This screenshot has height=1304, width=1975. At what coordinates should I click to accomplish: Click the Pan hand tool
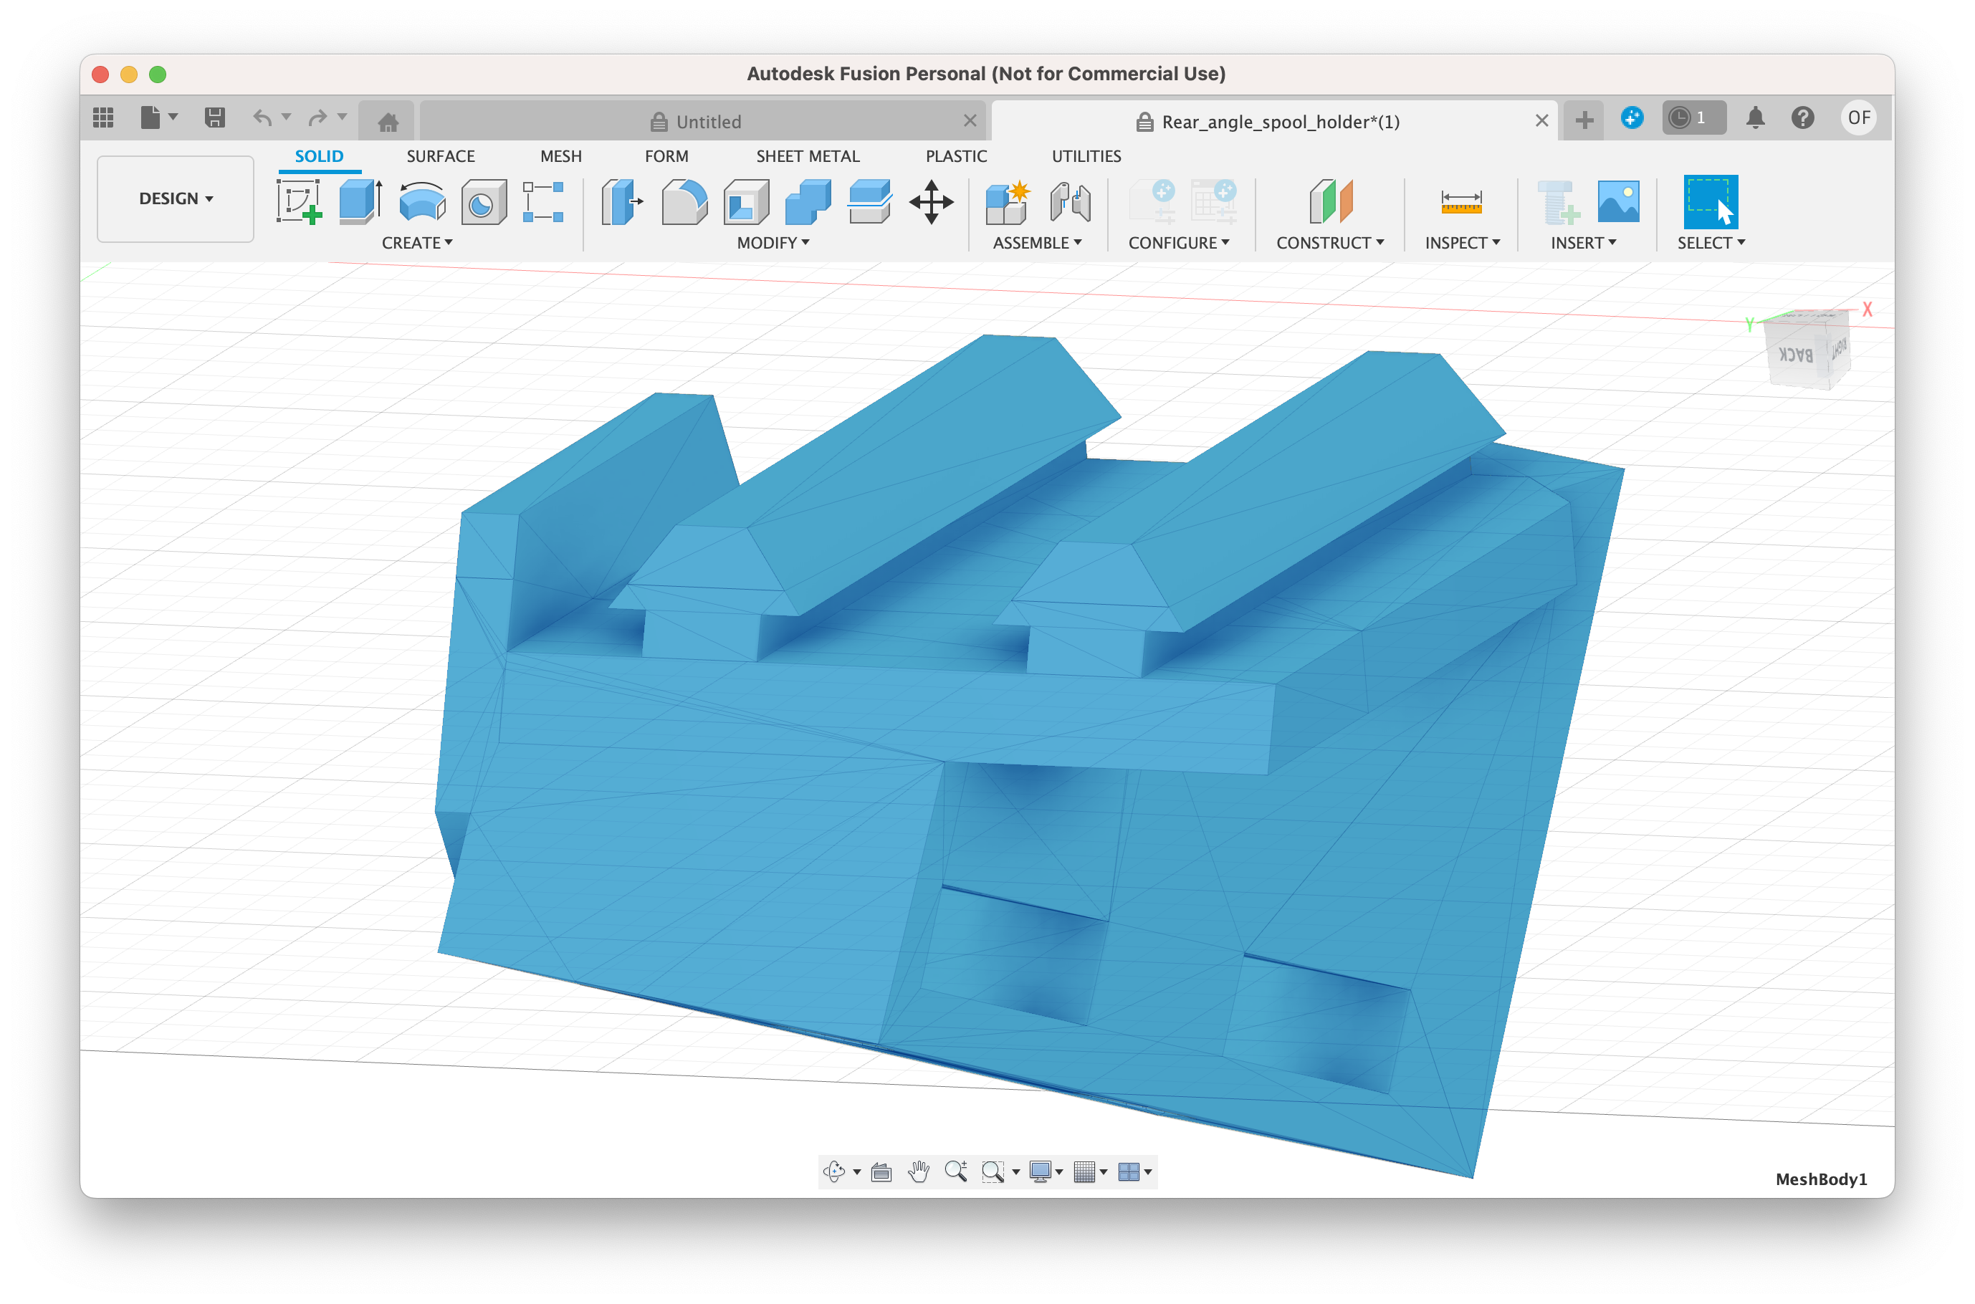[x=918, y=1171]
